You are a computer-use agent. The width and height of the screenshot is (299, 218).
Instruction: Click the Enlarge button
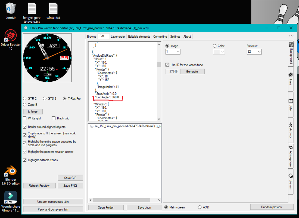point(33,111)
